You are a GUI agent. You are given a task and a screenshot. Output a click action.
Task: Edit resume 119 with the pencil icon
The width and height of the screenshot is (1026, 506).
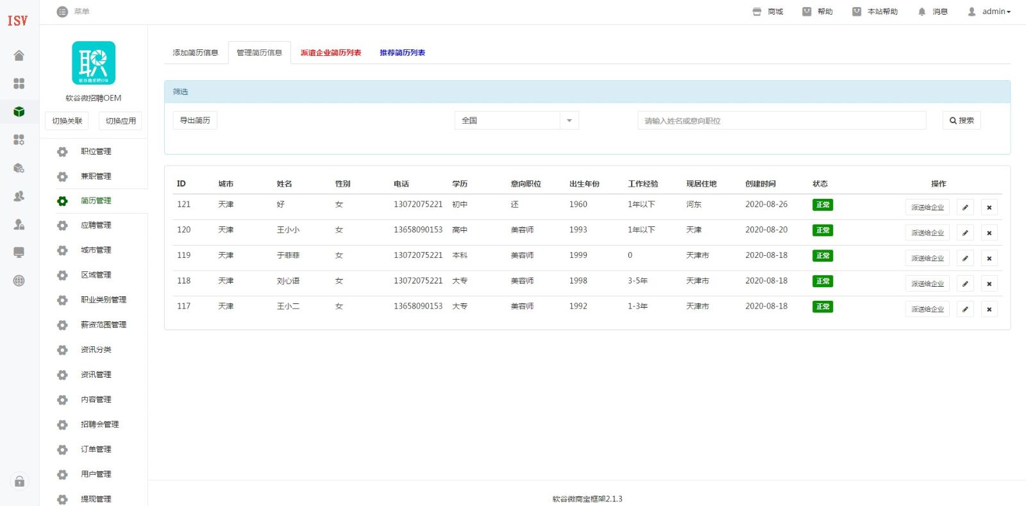[x=965, y=258]
